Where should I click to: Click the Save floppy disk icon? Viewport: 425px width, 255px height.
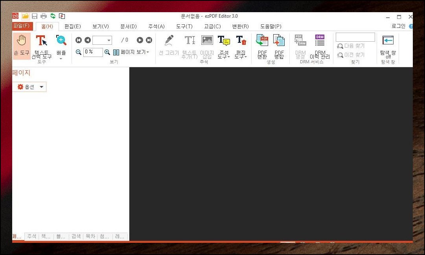35,16
